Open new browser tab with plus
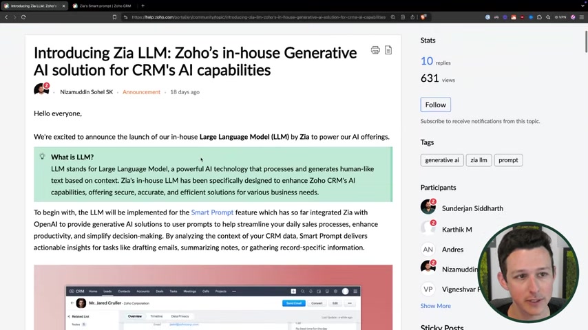The image size is (588, 330). pyautogui.click(x=143, y=6)
